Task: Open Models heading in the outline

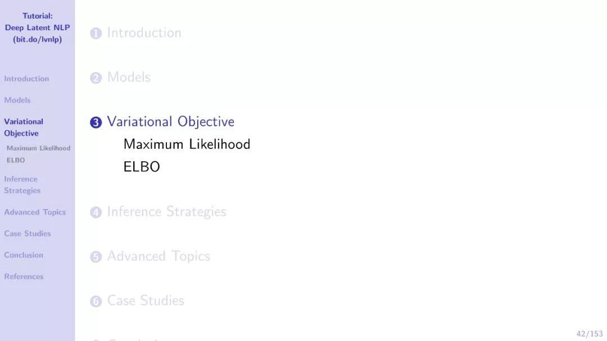Action: pos(129,77)
